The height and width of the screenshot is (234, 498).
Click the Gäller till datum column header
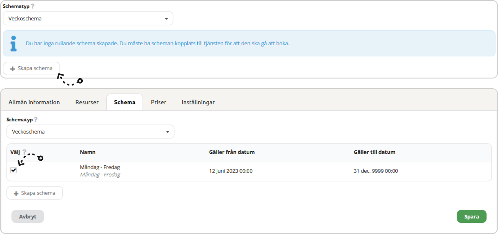coord(374,152)
